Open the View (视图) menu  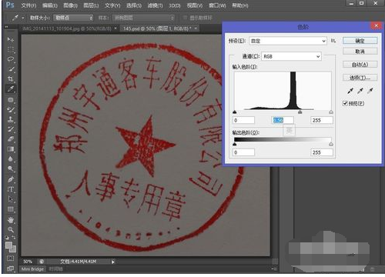(195, 5)
